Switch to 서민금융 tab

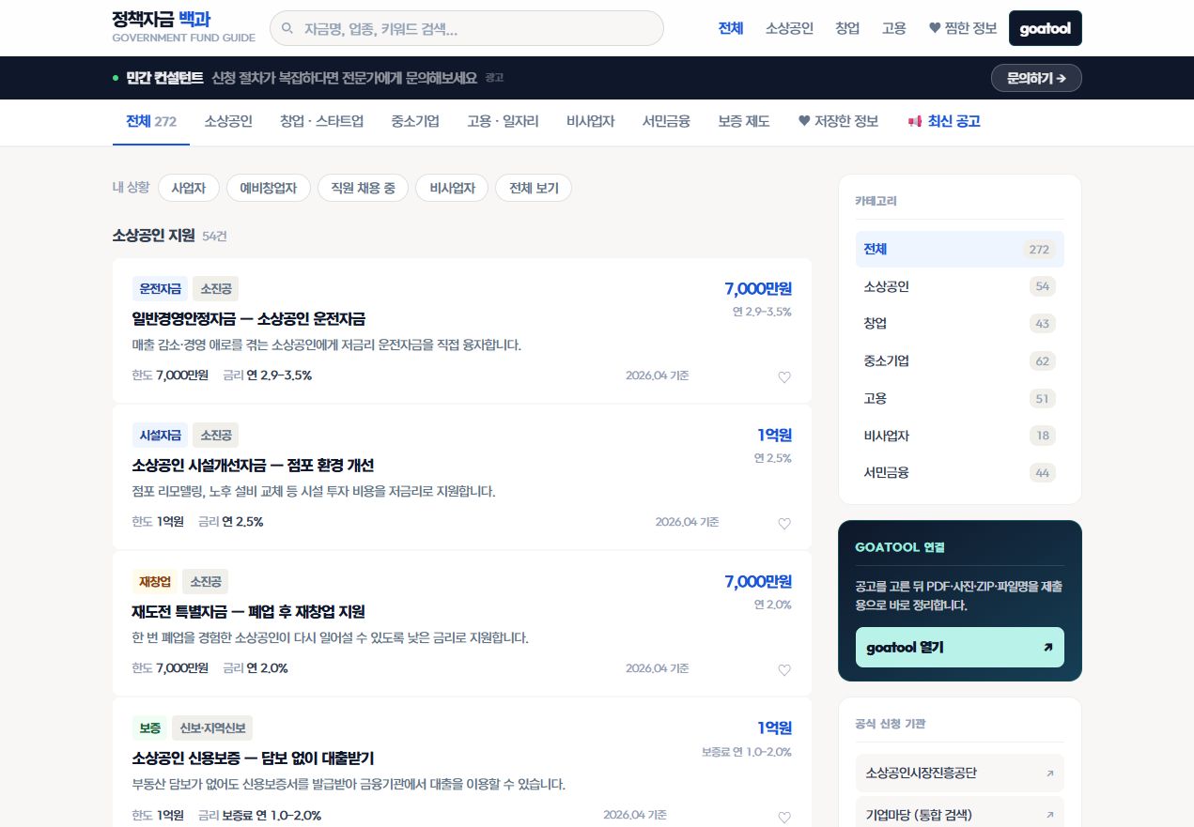(x=666, y=121)
